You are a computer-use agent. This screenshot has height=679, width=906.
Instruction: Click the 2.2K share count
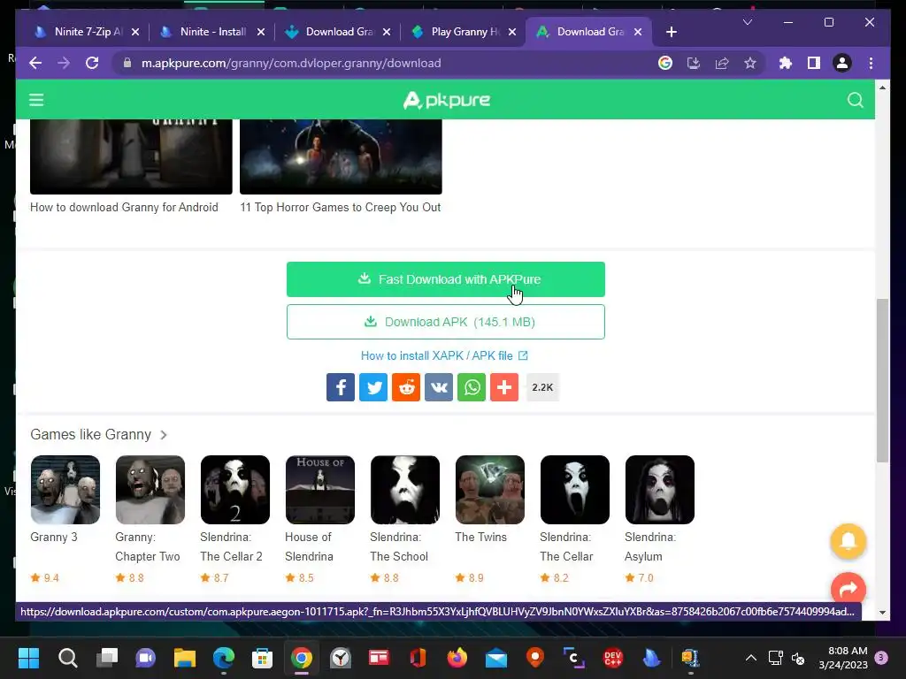542,387
